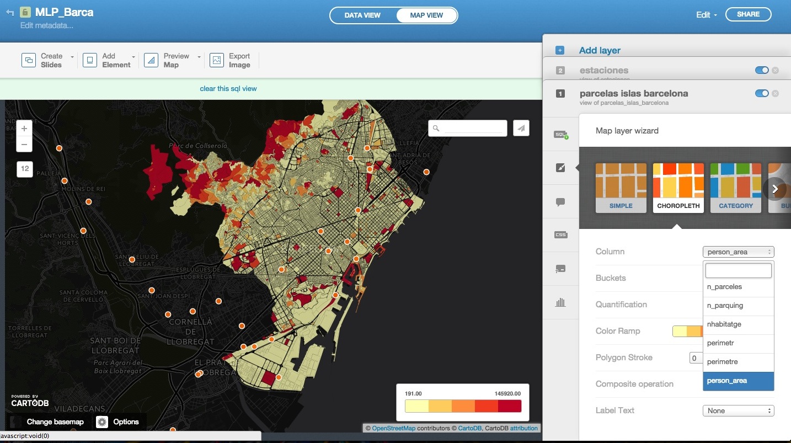Open the Edit menu

coord(706,15)
